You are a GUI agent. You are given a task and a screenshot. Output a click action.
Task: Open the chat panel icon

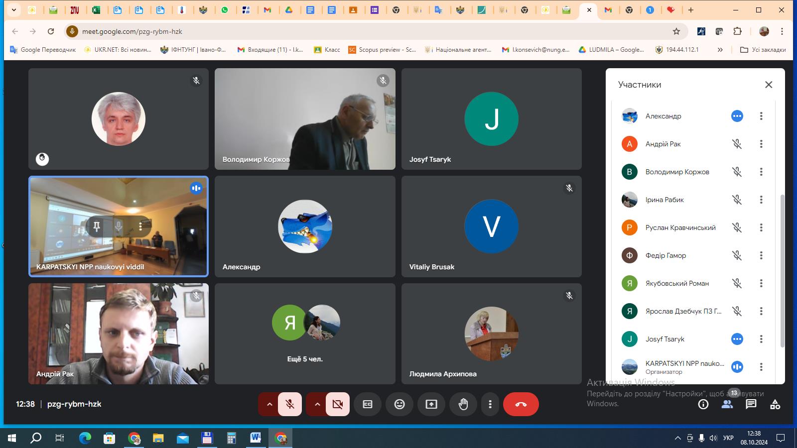click(751, 404)
